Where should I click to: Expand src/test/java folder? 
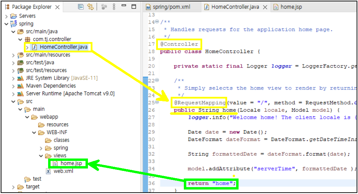(13, 63)
